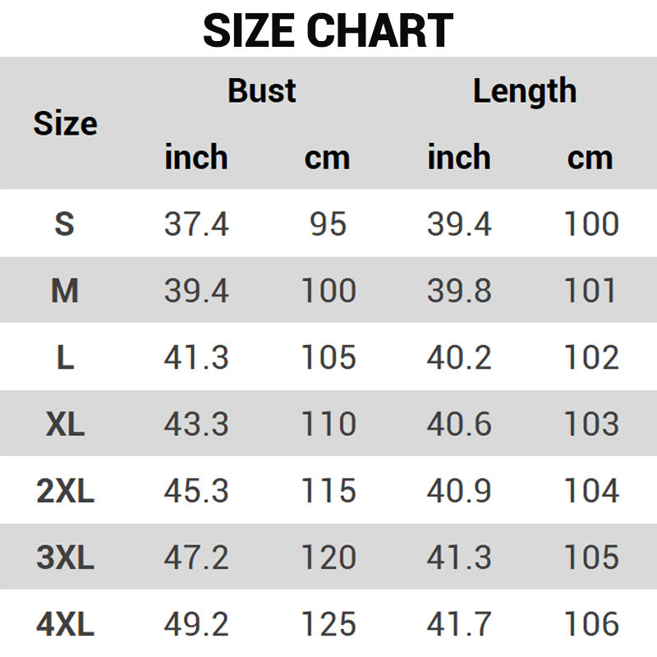Click the Length column header
657x657 pixels.
click(x=525, y=90)
